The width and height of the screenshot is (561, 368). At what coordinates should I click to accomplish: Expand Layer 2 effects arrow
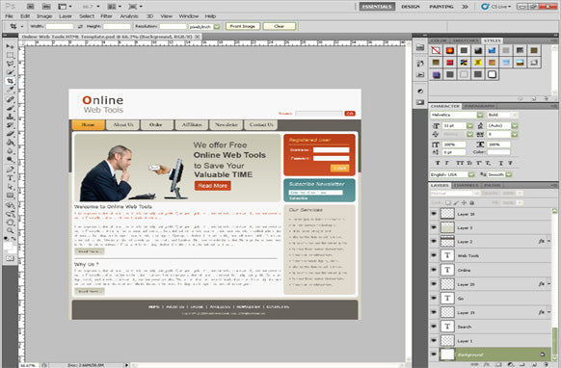pos(548,242)
